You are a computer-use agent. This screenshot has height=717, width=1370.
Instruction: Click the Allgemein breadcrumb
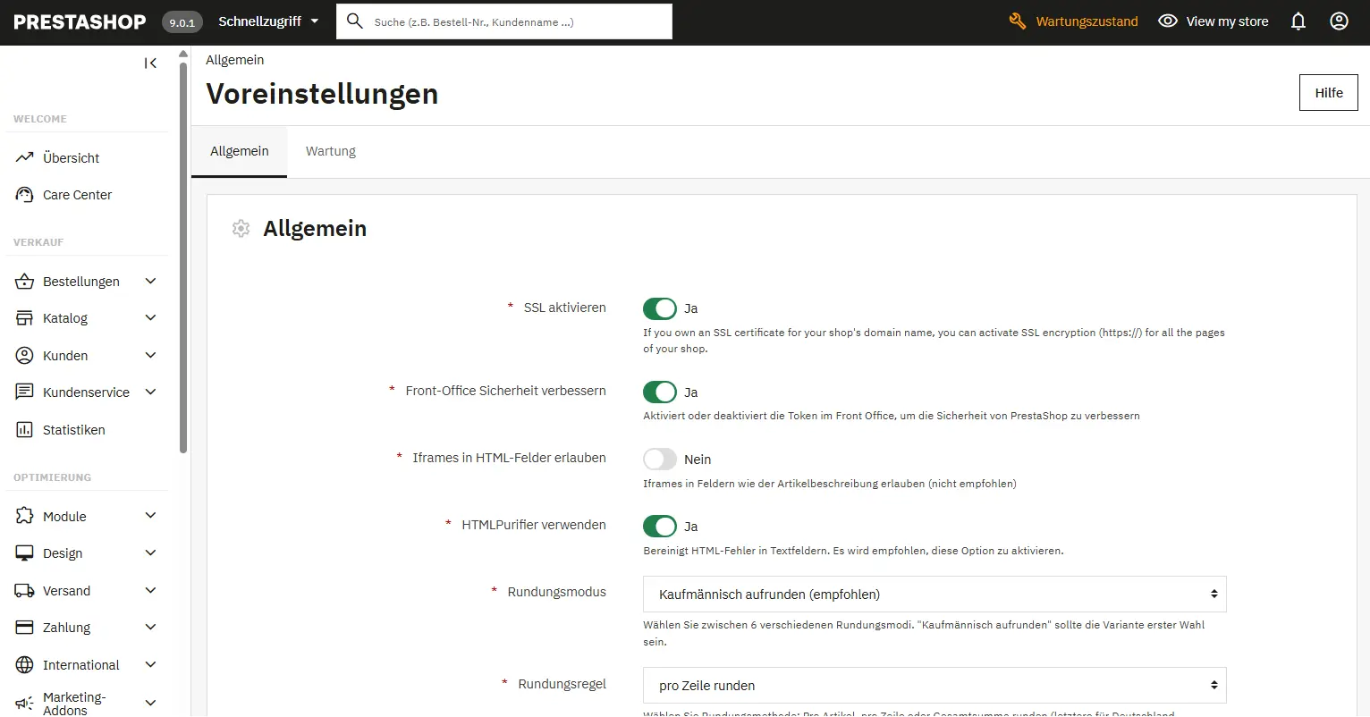click(x=234, y=60)
